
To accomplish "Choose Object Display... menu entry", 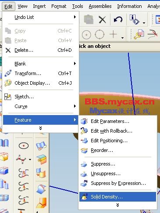I will tap(40, 83).
